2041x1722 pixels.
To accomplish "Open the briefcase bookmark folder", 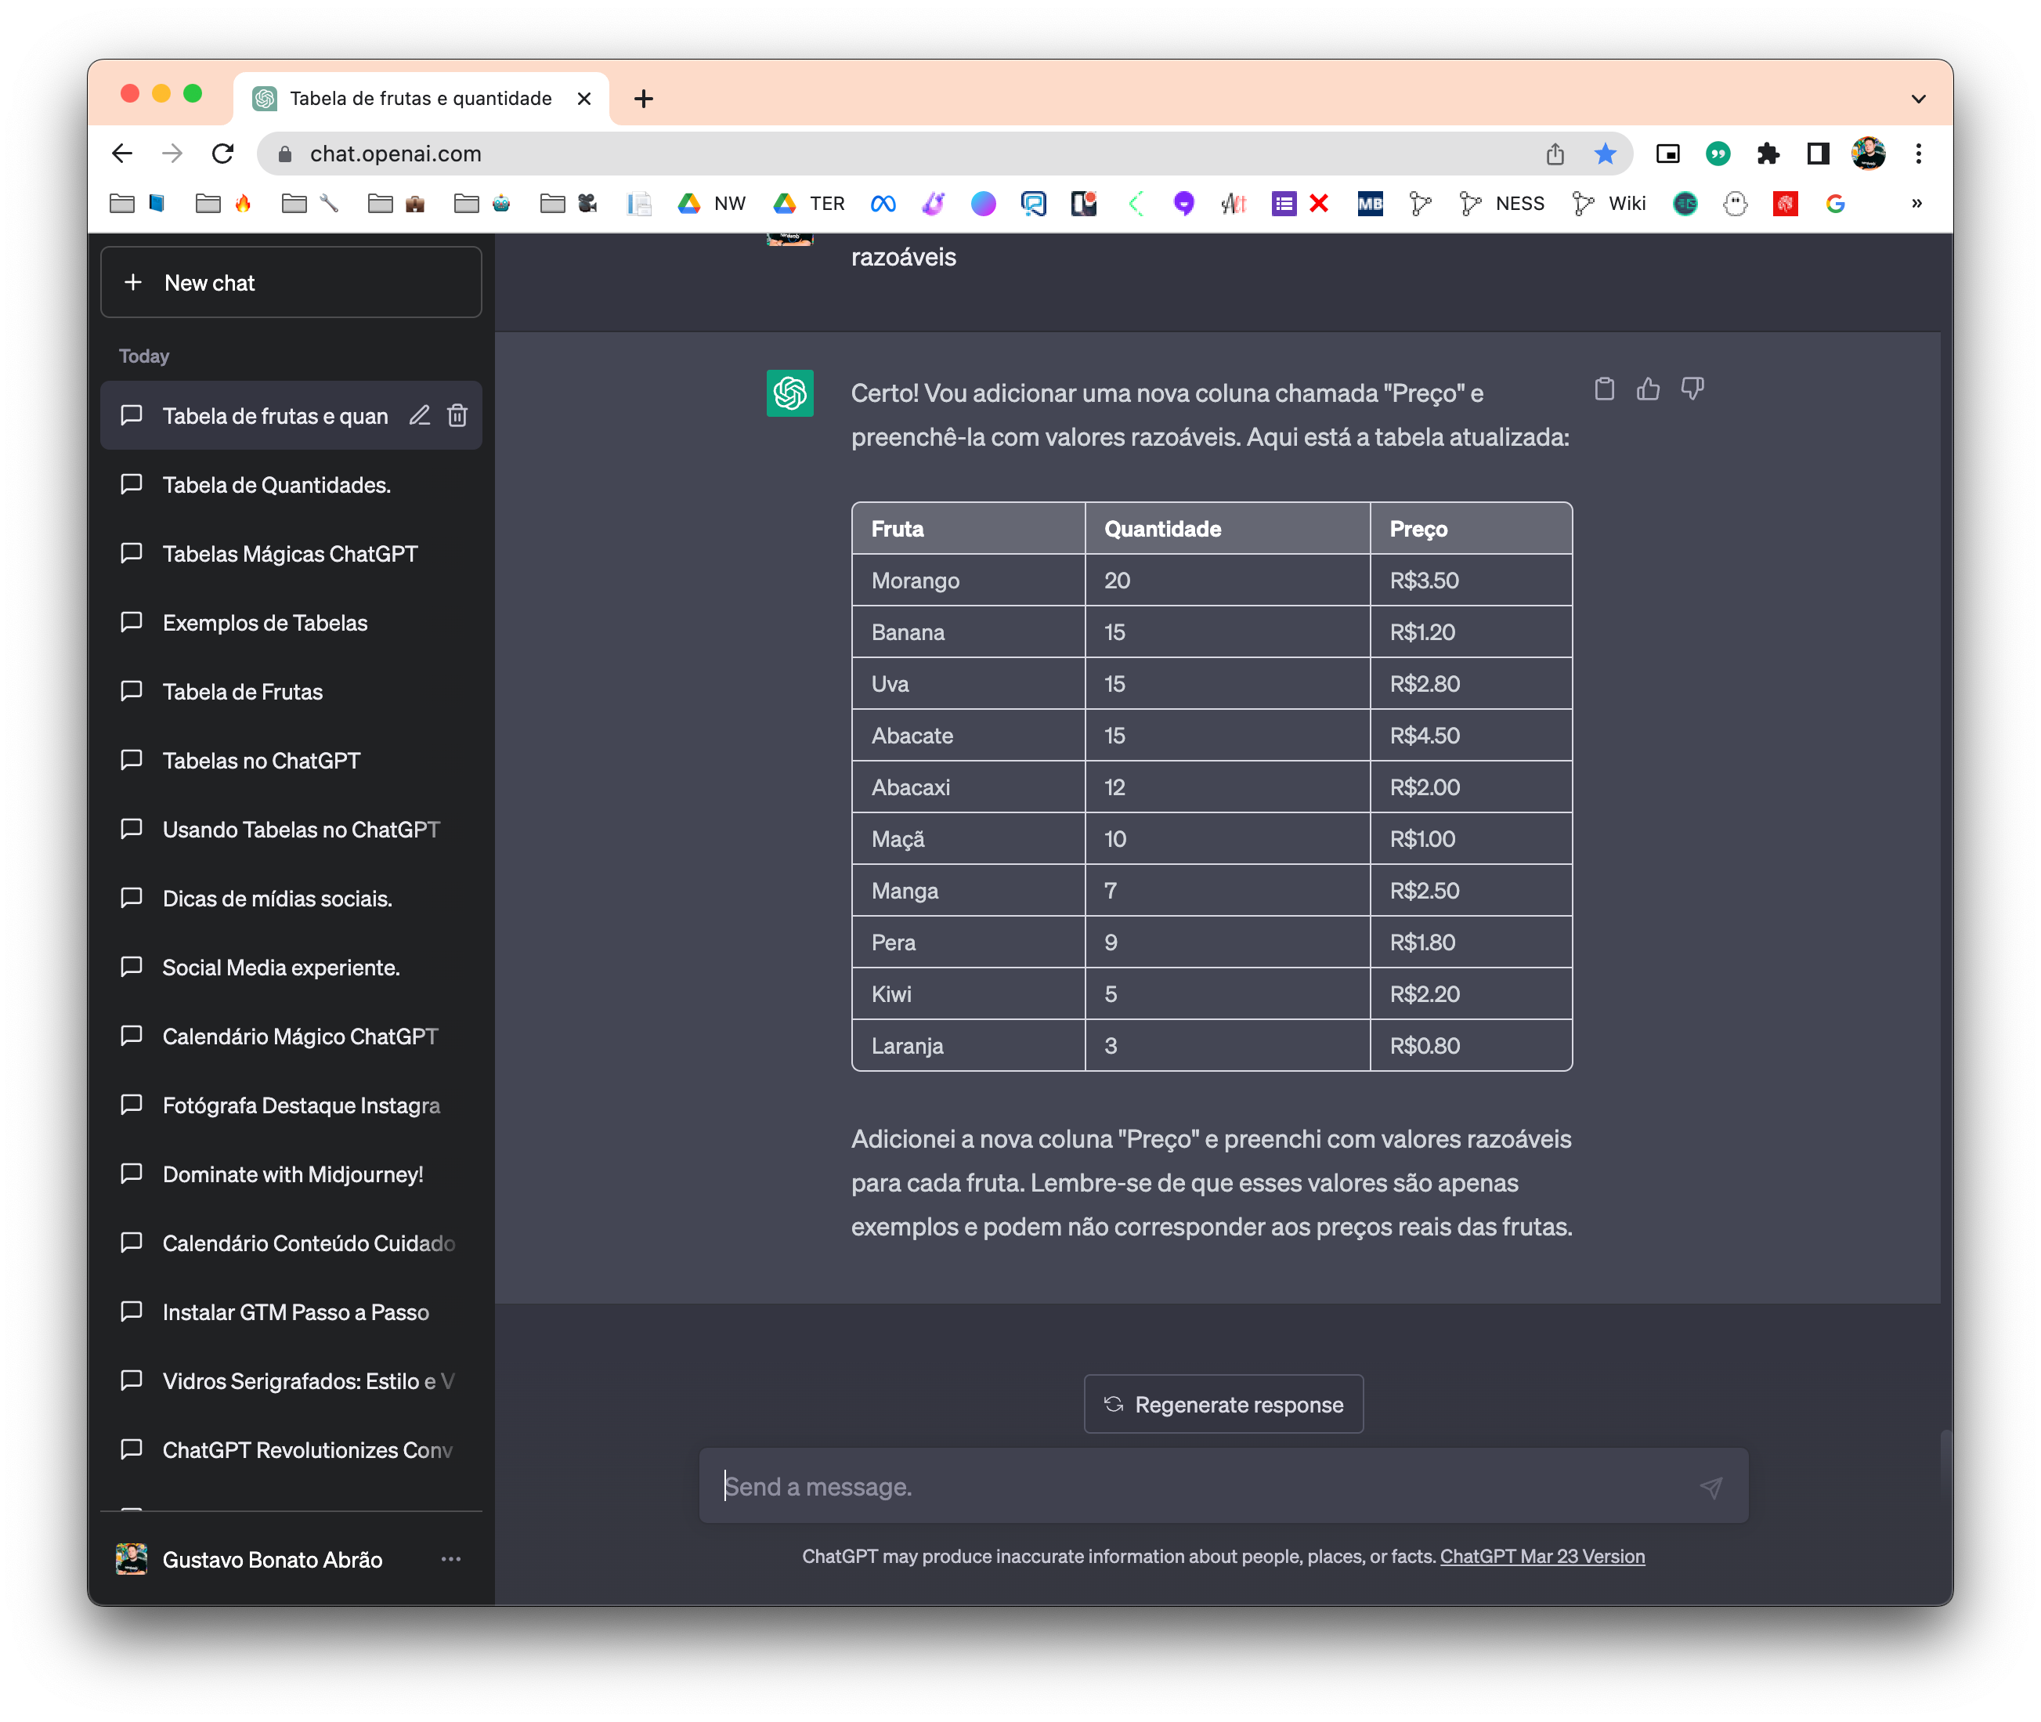I will point(396,203).
